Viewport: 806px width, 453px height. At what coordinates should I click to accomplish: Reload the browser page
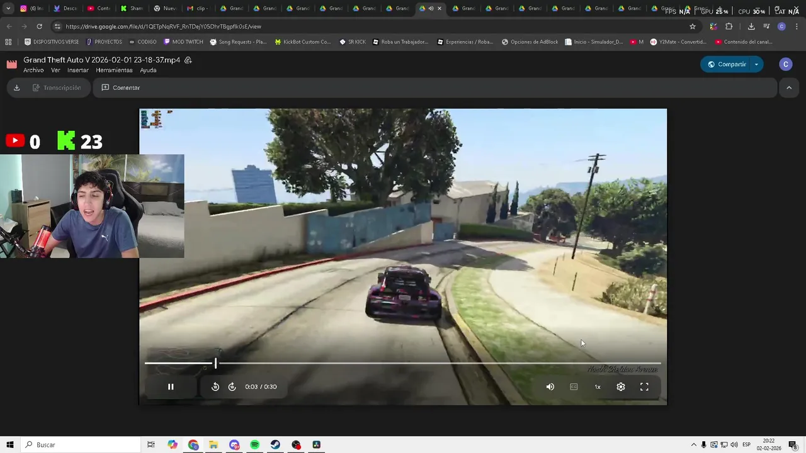click(39, 26)
